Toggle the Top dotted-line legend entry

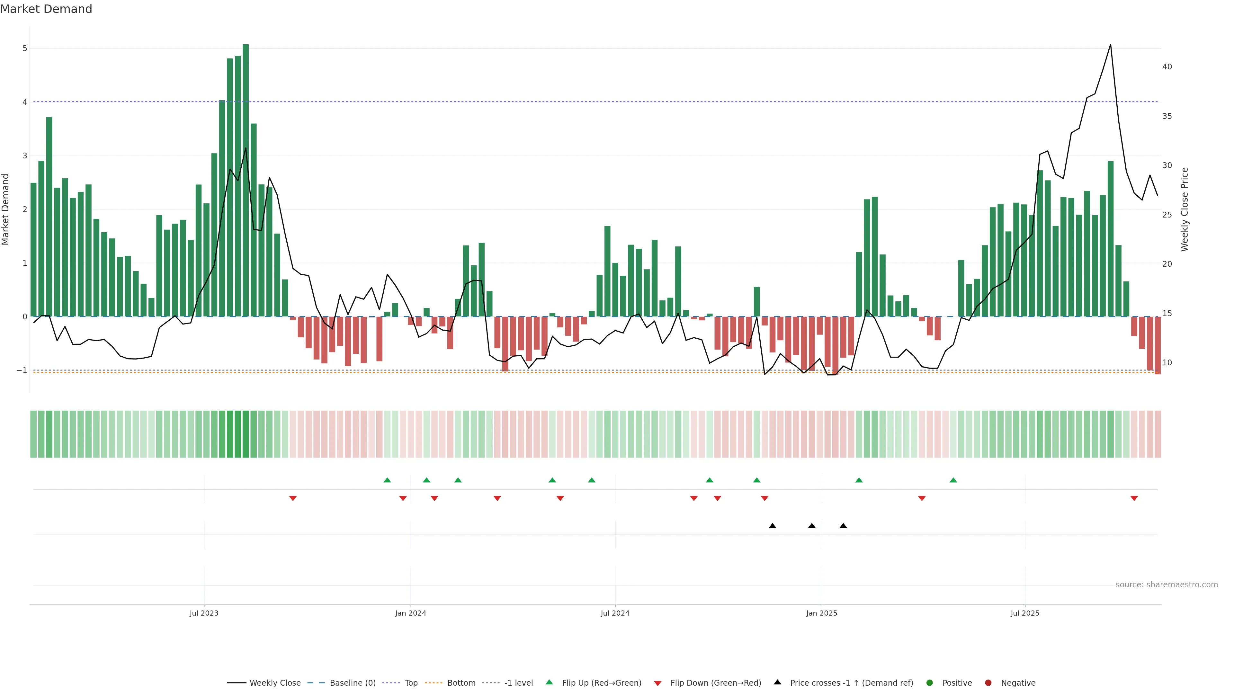(x=411, y=682)
